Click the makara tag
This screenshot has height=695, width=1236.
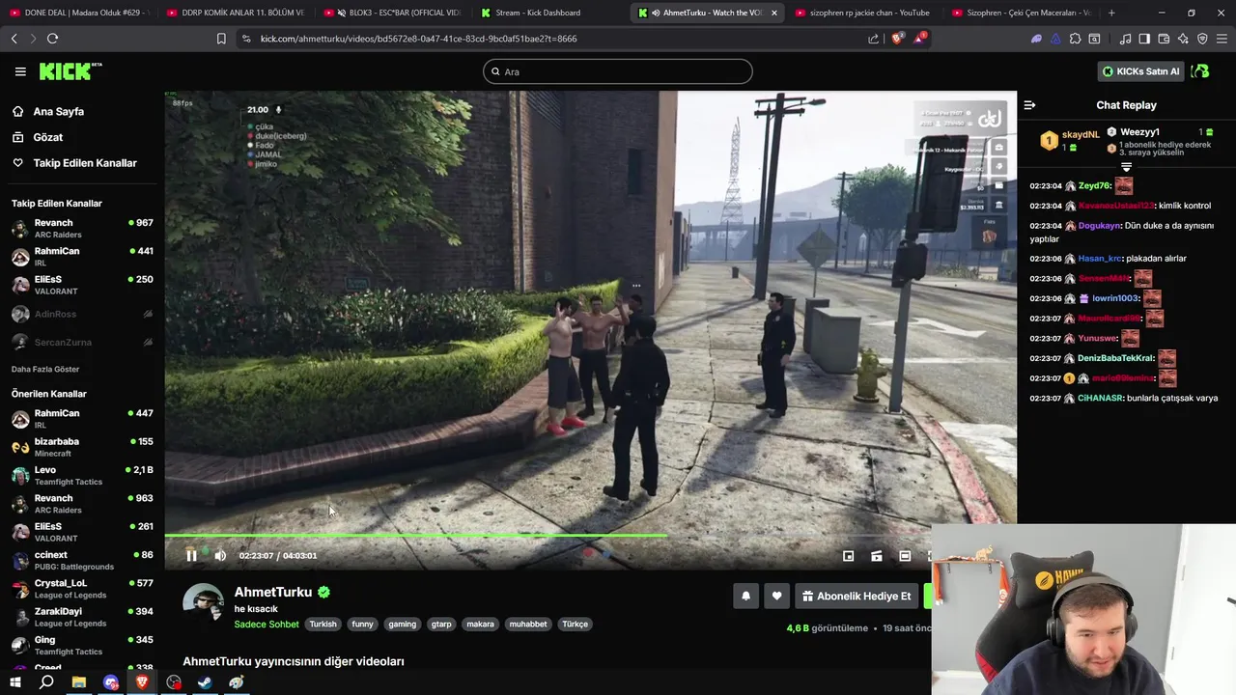pos(480,625)
